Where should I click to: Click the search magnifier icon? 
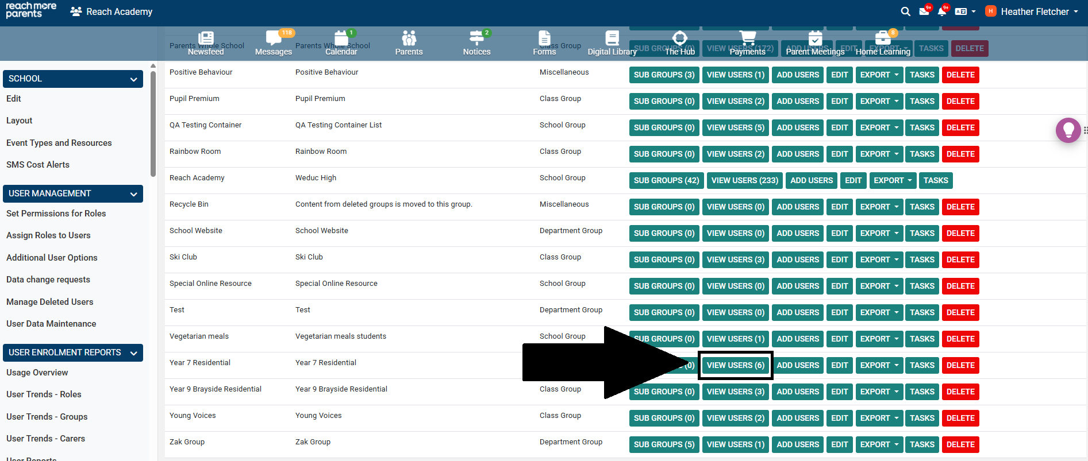(905, 11)
